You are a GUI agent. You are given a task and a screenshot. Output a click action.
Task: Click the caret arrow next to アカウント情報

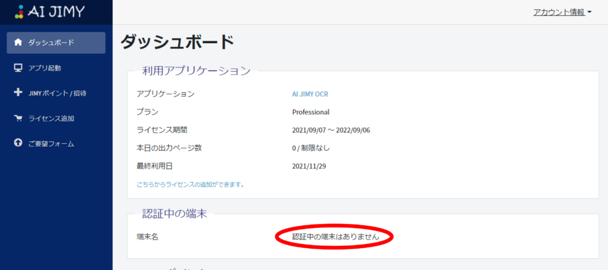coord(590,12)
